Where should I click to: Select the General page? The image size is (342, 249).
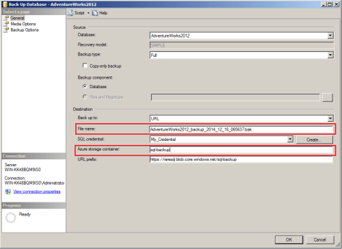coord(17,18)
